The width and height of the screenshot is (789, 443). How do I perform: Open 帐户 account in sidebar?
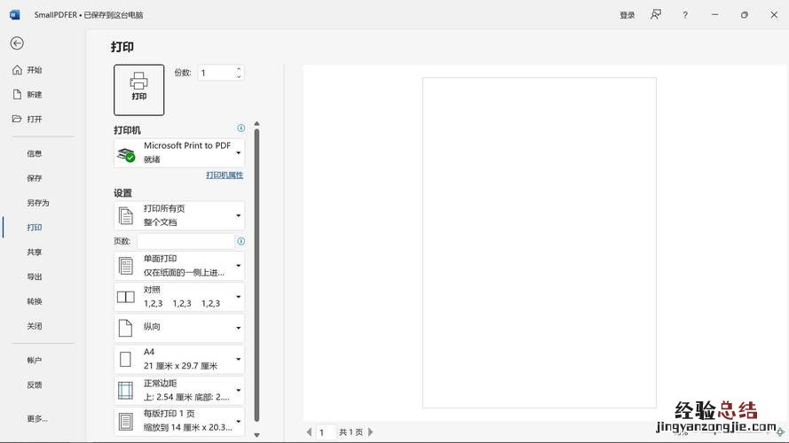point(35,360)
